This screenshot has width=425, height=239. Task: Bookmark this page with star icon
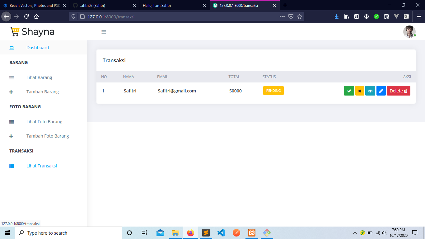pyautogui.click(x=300, y=16)
